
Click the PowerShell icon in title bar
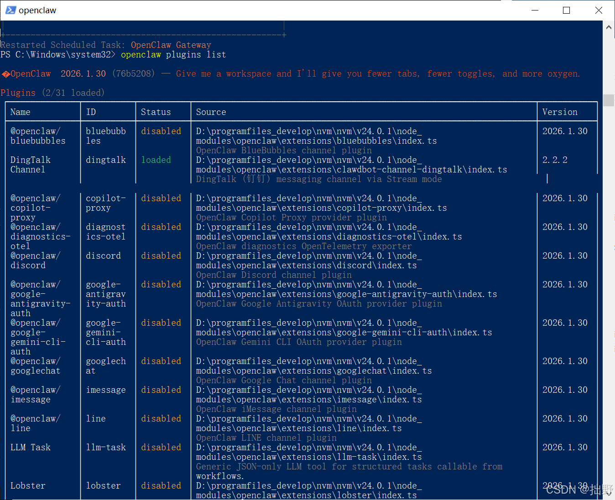point(10,10)
